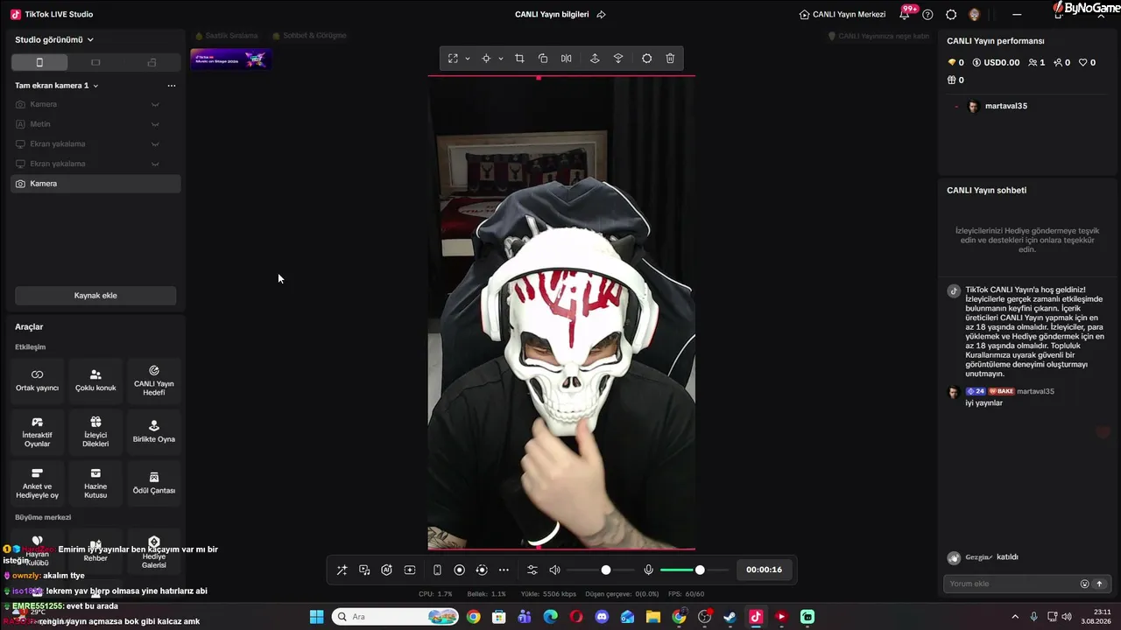The height and width of the screenshot is (630, 1121).
Task: Open İnteraktif Oyunlar tool
Action: [37, 432]
